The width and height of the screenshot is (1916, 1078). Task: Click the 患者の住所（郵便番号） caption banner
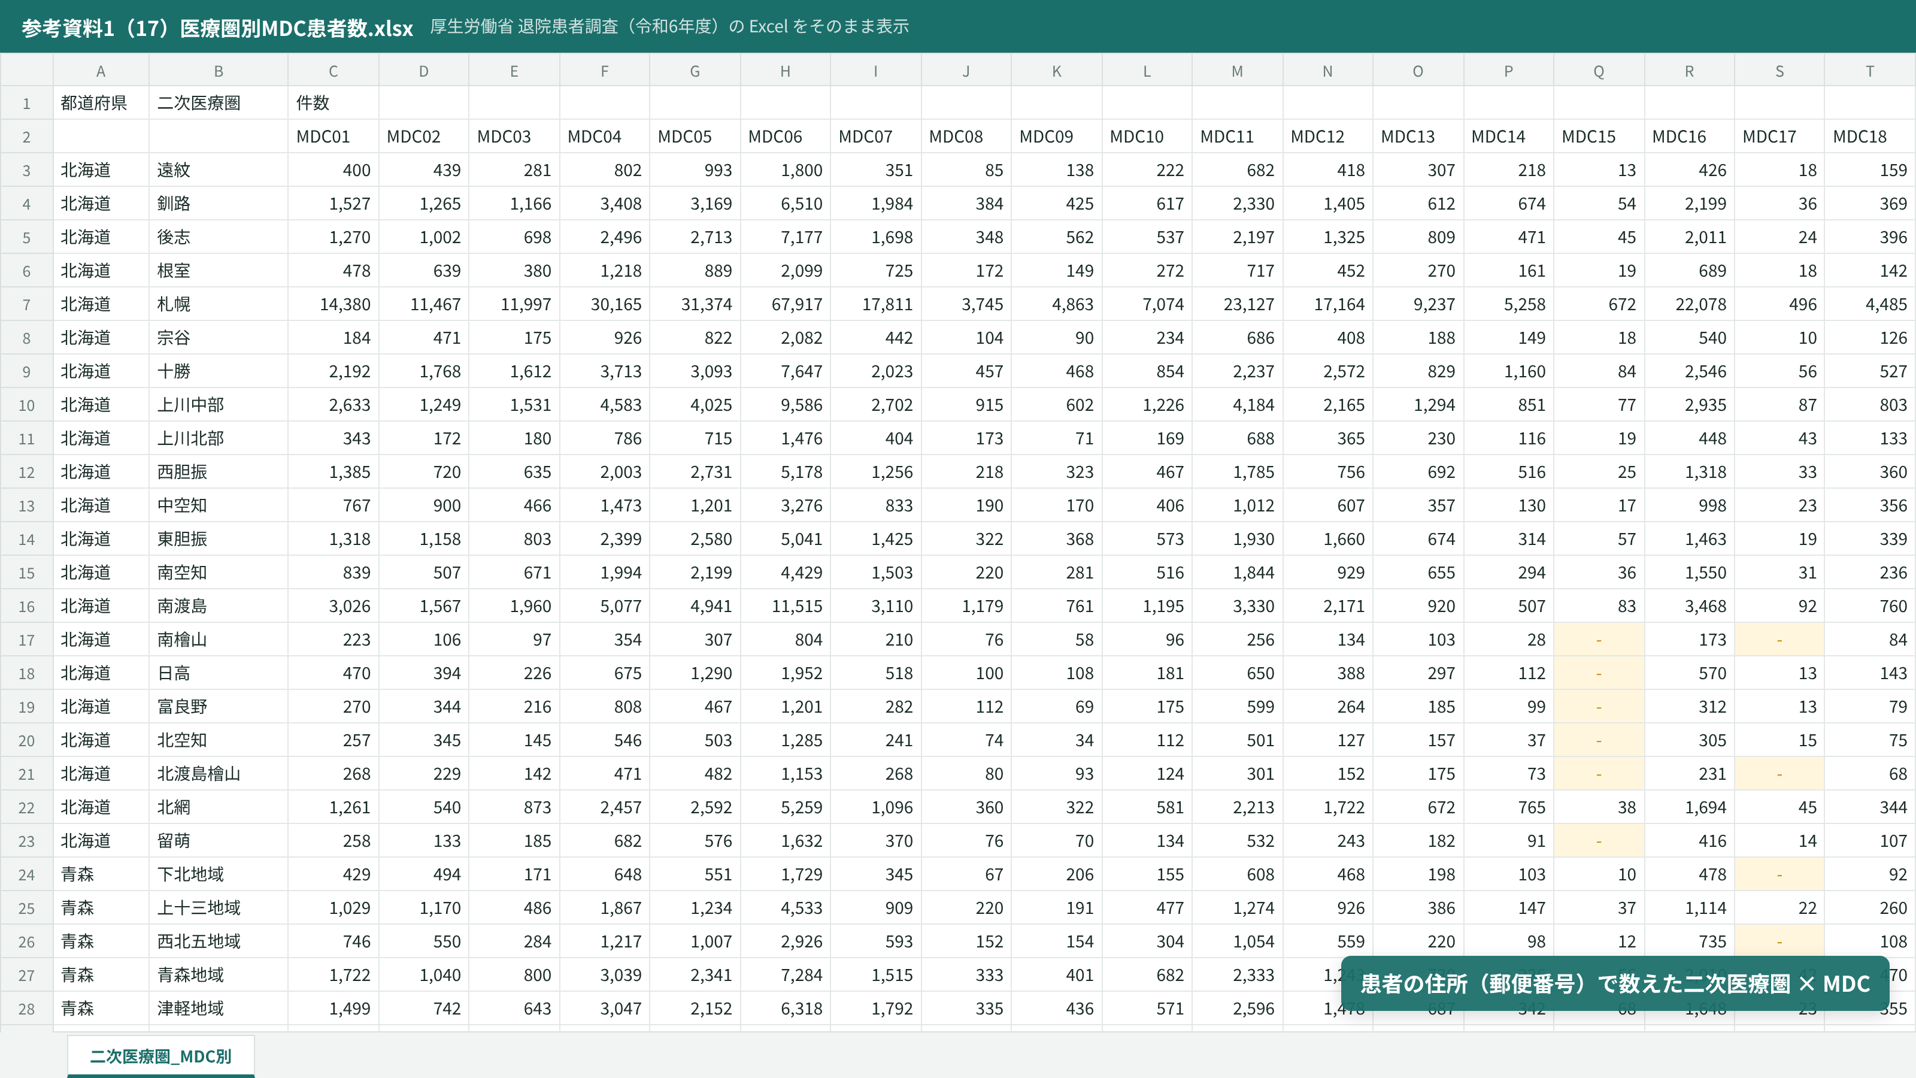(x=1615, y=983)
